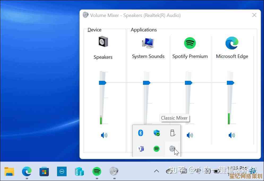264x181 pixels.
Task: Mute the Speakers device
Action: (x=104, y=136)
